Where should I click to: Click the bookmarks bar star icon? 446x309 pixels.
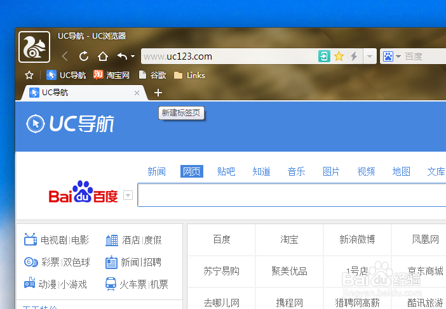[29, 76]
